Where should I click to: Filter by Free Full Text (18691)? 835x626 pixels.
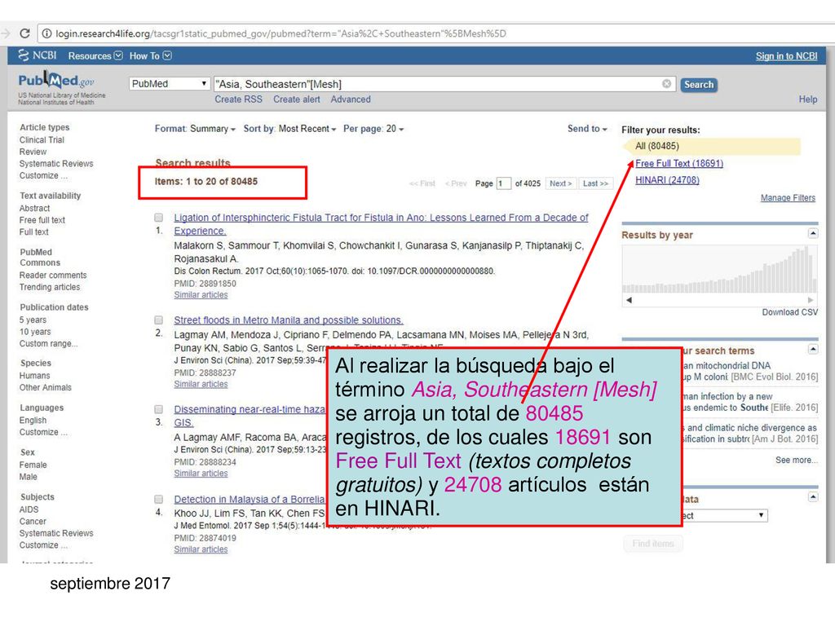679,163
